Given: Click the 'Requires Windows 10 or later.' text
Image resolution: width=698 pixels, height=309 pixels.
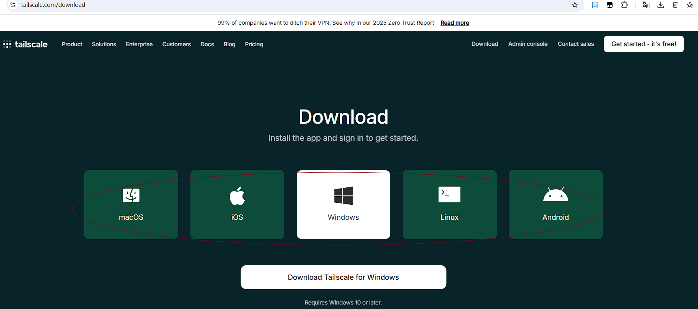Looking at the screenshot, I should [343, 303].
